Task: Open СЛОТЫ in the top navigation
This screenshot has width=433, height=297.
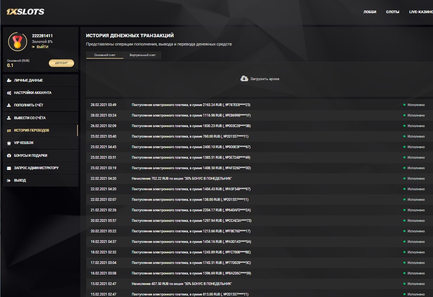Action: tap(392, 12)
